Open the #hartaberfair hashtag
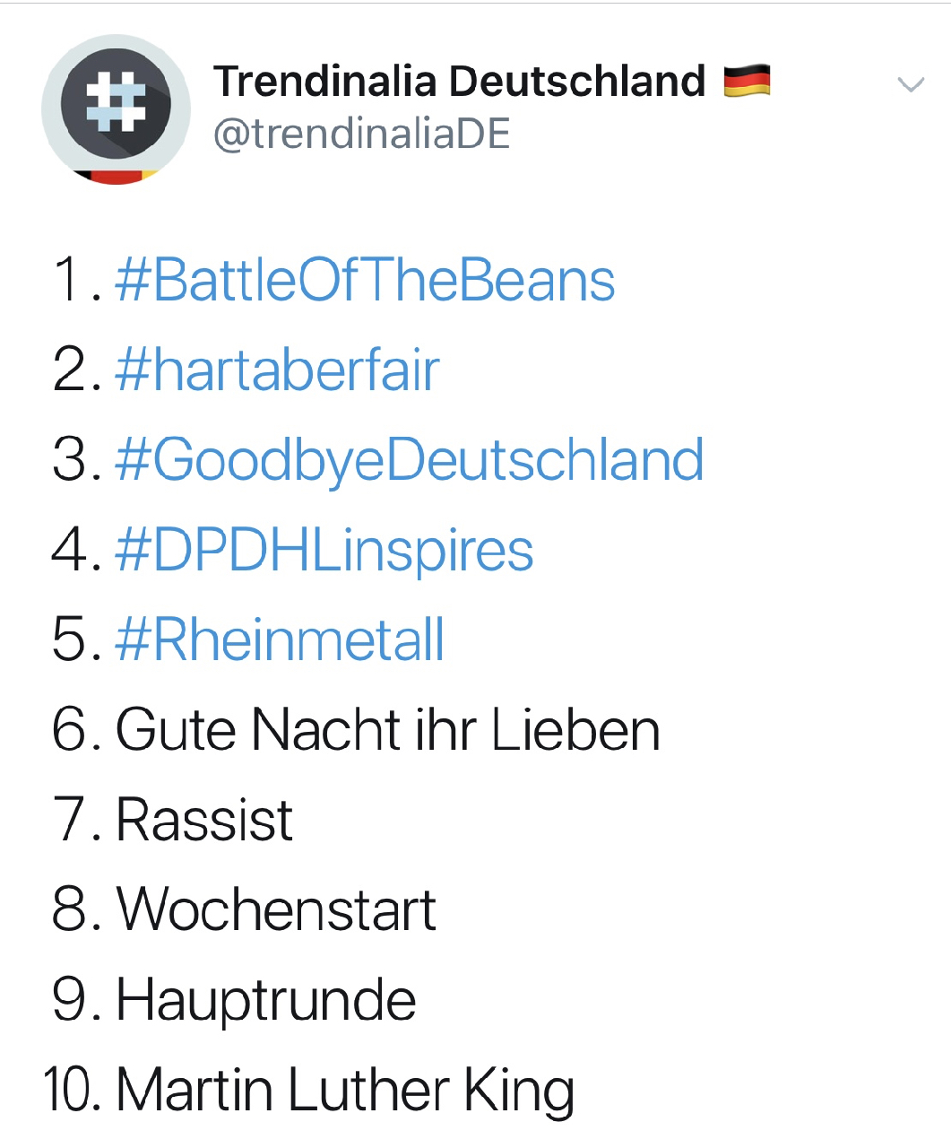The width and height of the screenshot is (951, 1148). pos(277,370)
